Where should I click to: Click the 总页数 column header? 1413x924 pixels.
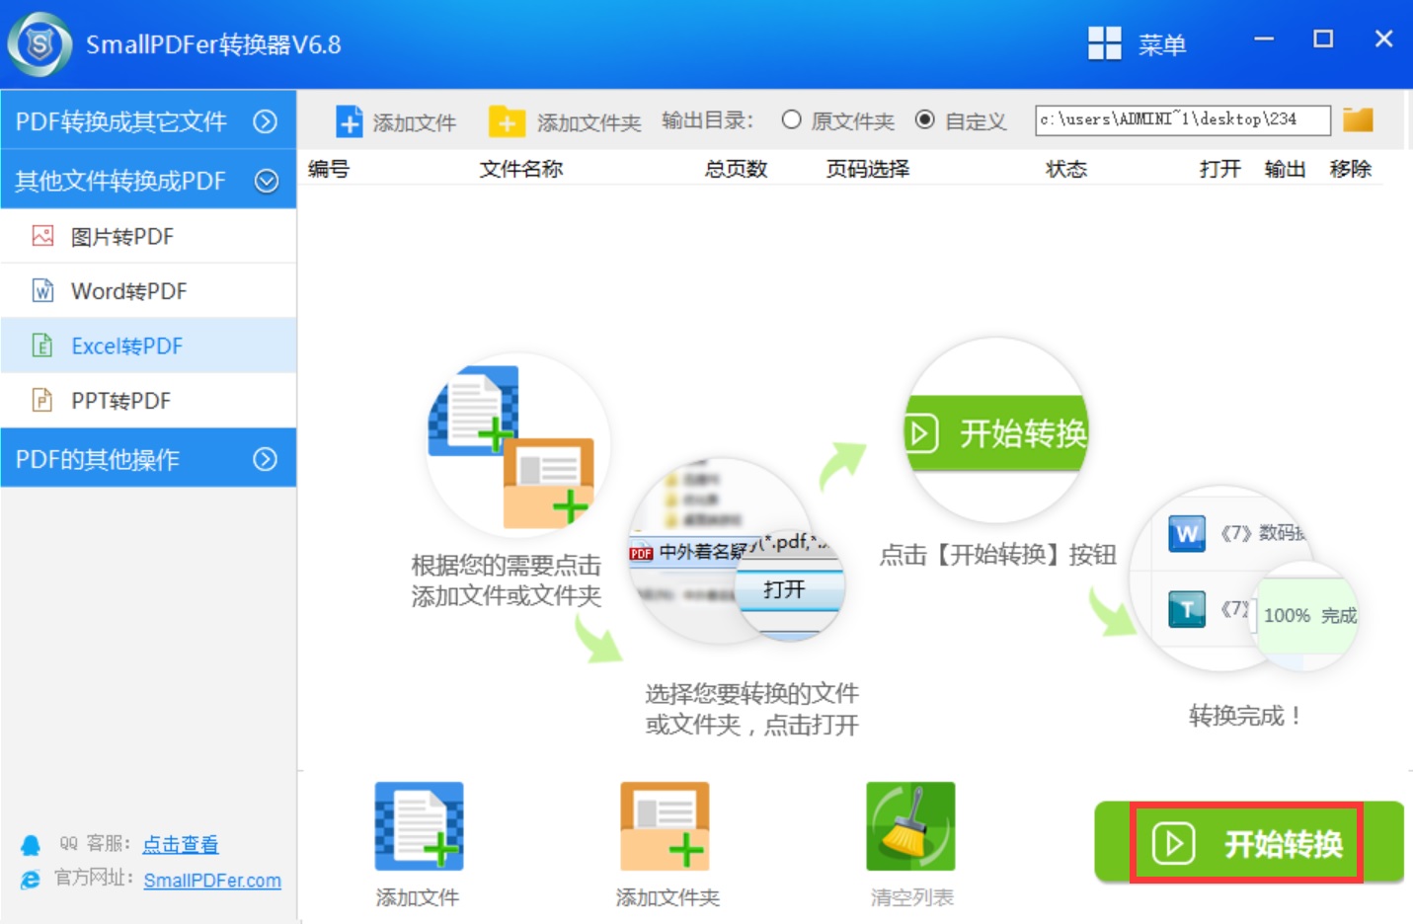pos(736,169)
